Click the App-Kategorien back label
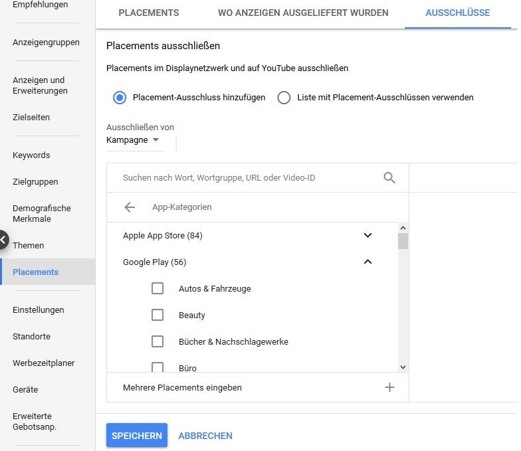 pyautogui.click(x=182, y=207)
